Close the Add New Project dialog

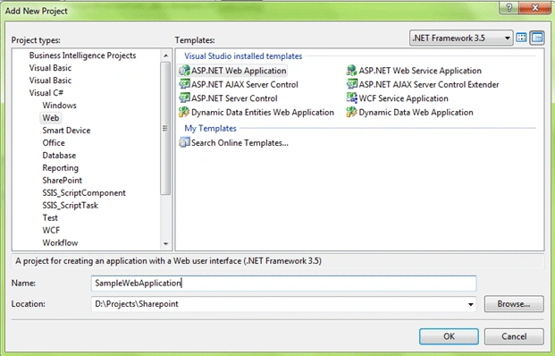tap(534, 7)
